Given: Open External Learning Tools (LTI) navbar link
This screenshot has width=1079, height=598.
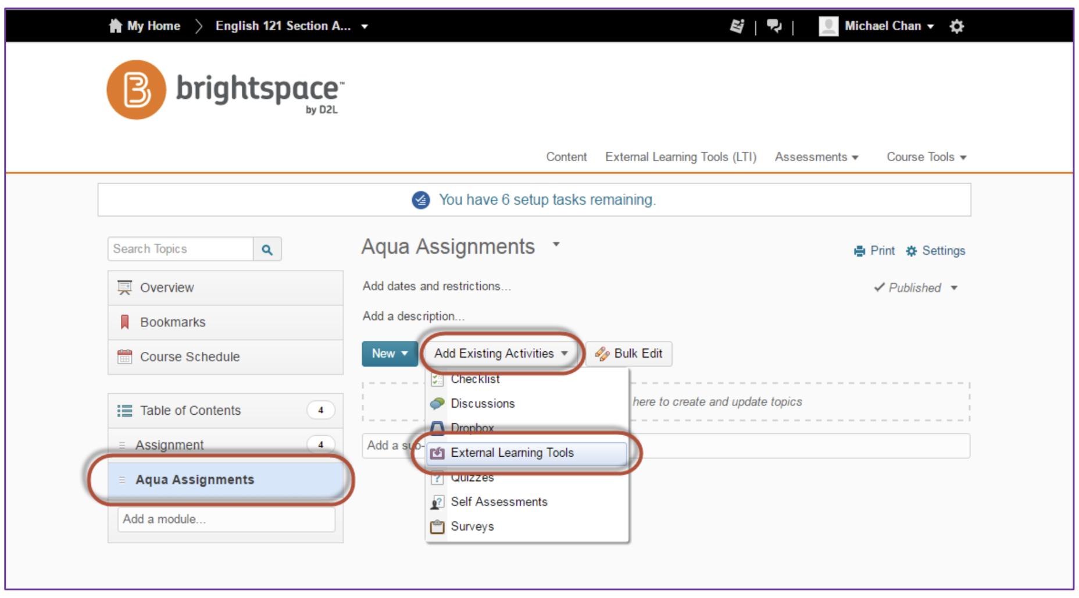Looking at the screenshot, I should [x=681, y=157].
